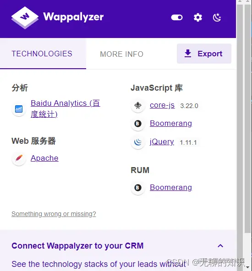Click the Wappalyzer title text
Screen dimensions: 252x271
point(73,17)
